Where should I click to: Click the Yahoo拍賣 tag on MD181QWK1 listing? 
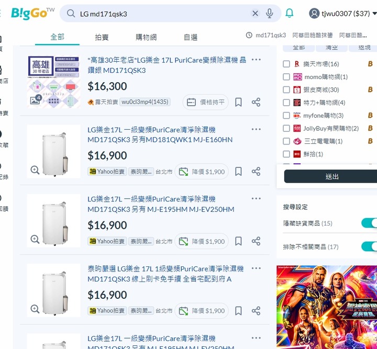pos(107,172)
